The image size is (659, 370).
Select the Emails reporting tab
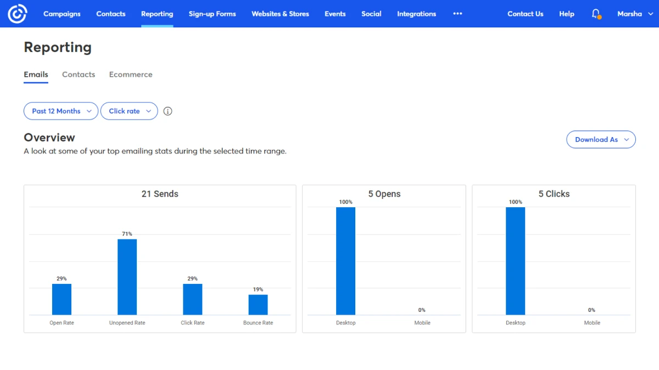tap(36, 75)
